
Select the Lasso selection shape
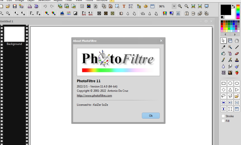(x=224, y=96)
